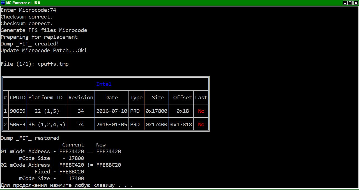Viewport: 359px width, 190px height.
Task: Click Platform ID cell '36 (1,2,4,5)'
Action: [47, 125]
